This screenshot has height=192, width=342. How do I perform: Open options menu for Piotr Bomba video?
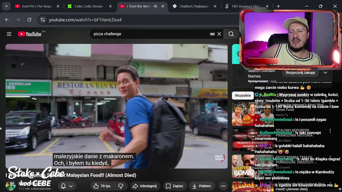click(x=330, y=157)
